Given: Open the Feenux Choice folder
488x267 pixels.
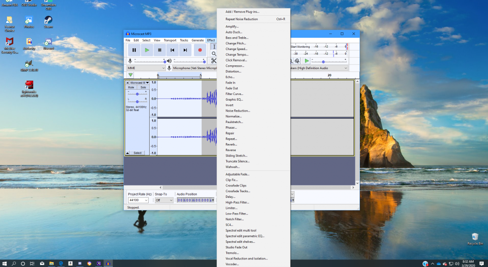Looking at the screenshot, I should (x=10, y=24).
